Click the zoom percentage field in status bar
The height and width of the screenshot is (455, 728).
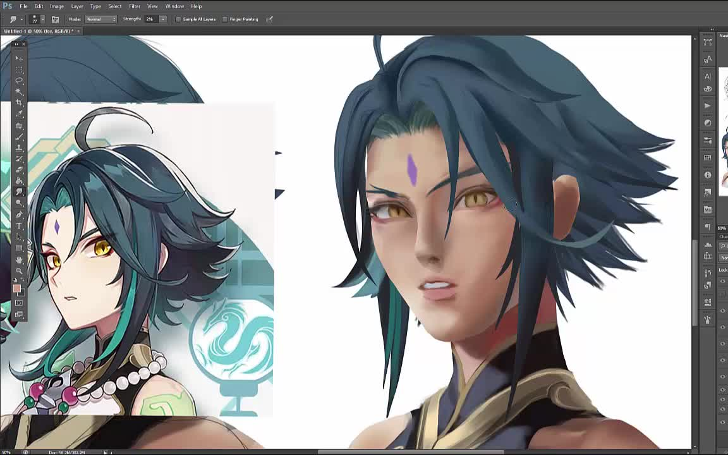tap(6, 452)
